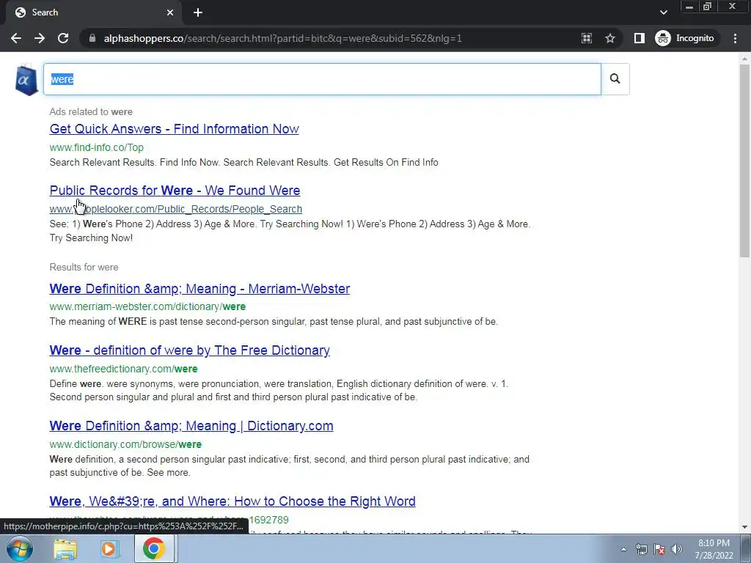
Task: Open site info via the padlock icon
Action: tap(92, 38)
